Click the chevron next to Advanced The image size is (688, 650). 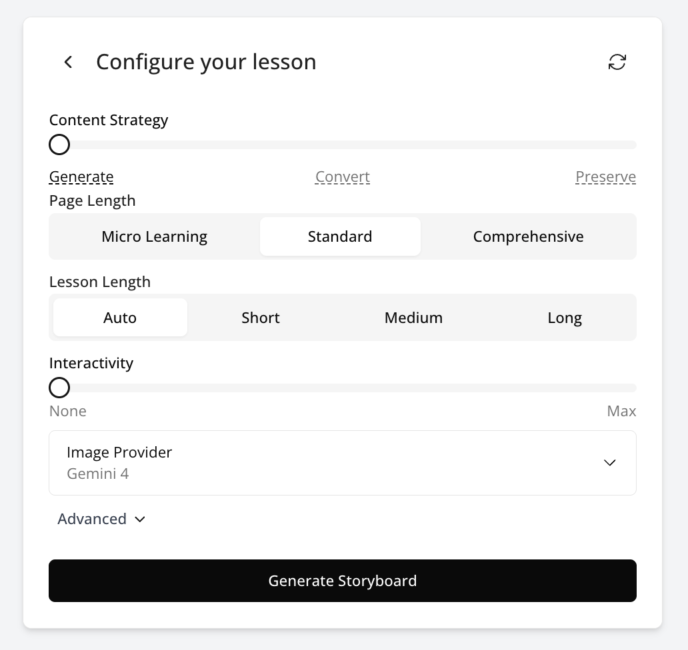click(140, 519)
